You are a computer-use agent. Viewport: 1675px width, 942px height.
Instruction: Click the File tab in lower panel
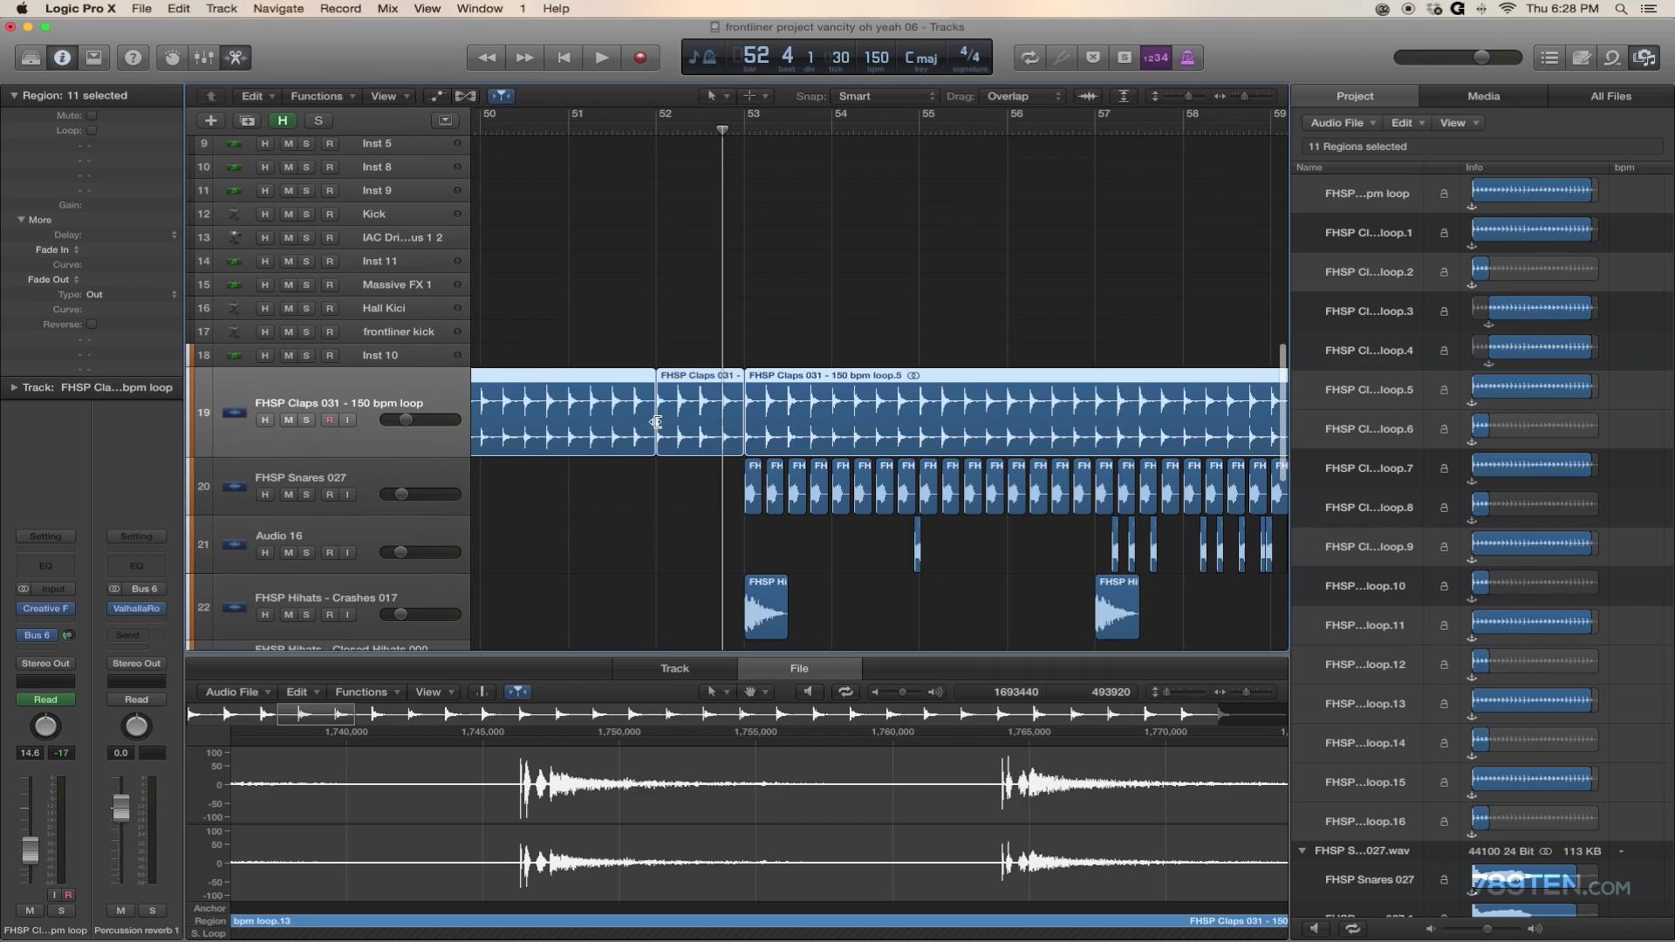pyautogui.click(x=799, y=667)
